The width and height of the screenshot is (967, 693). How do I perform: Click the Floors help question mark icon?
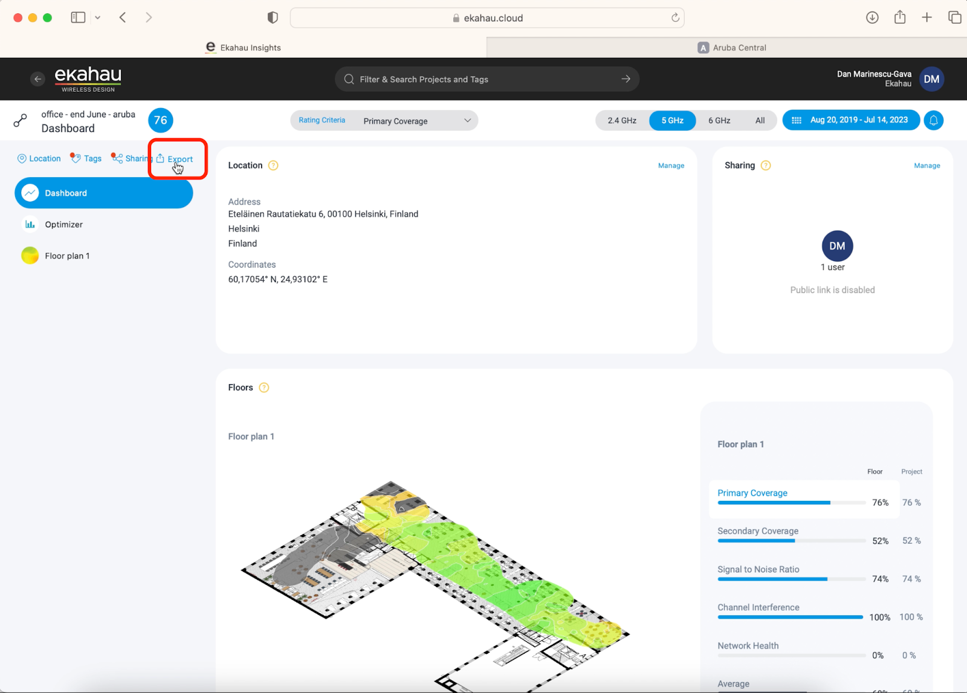tap(264, 388)
